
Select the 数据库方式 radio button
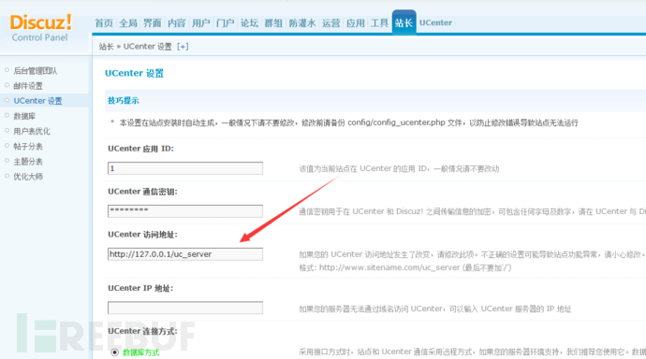[x=114, y=352]
